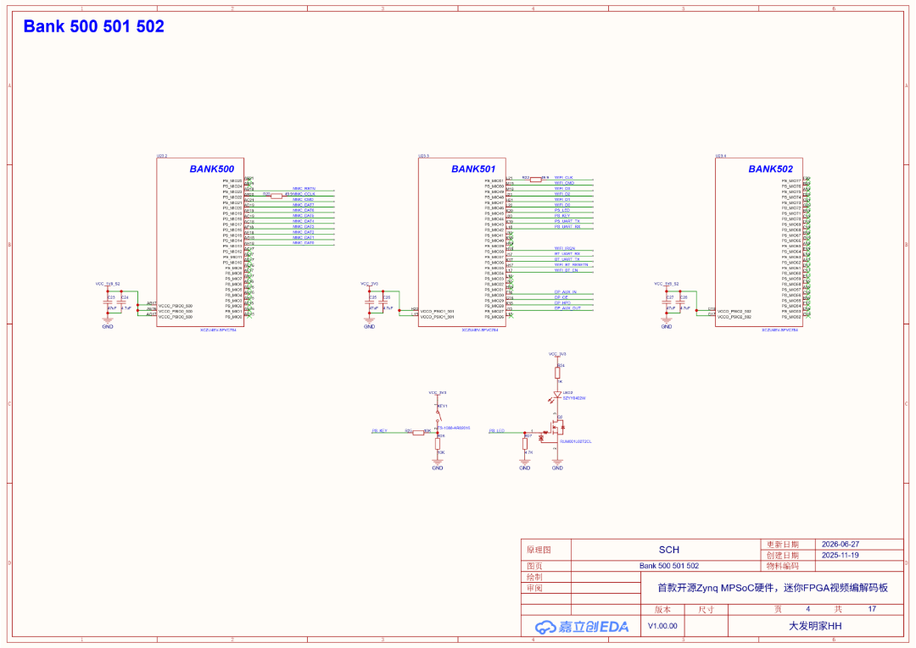
Task: Click the SCH title cell in the title block
Action: click(x=669, y=550)
